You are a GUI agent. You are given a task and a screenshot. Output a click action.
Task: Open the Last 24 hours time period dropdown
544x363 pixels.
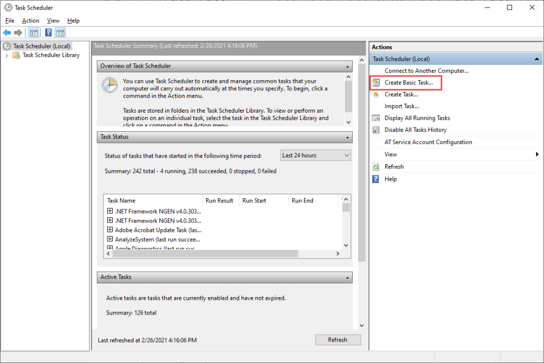click(316, 156)
